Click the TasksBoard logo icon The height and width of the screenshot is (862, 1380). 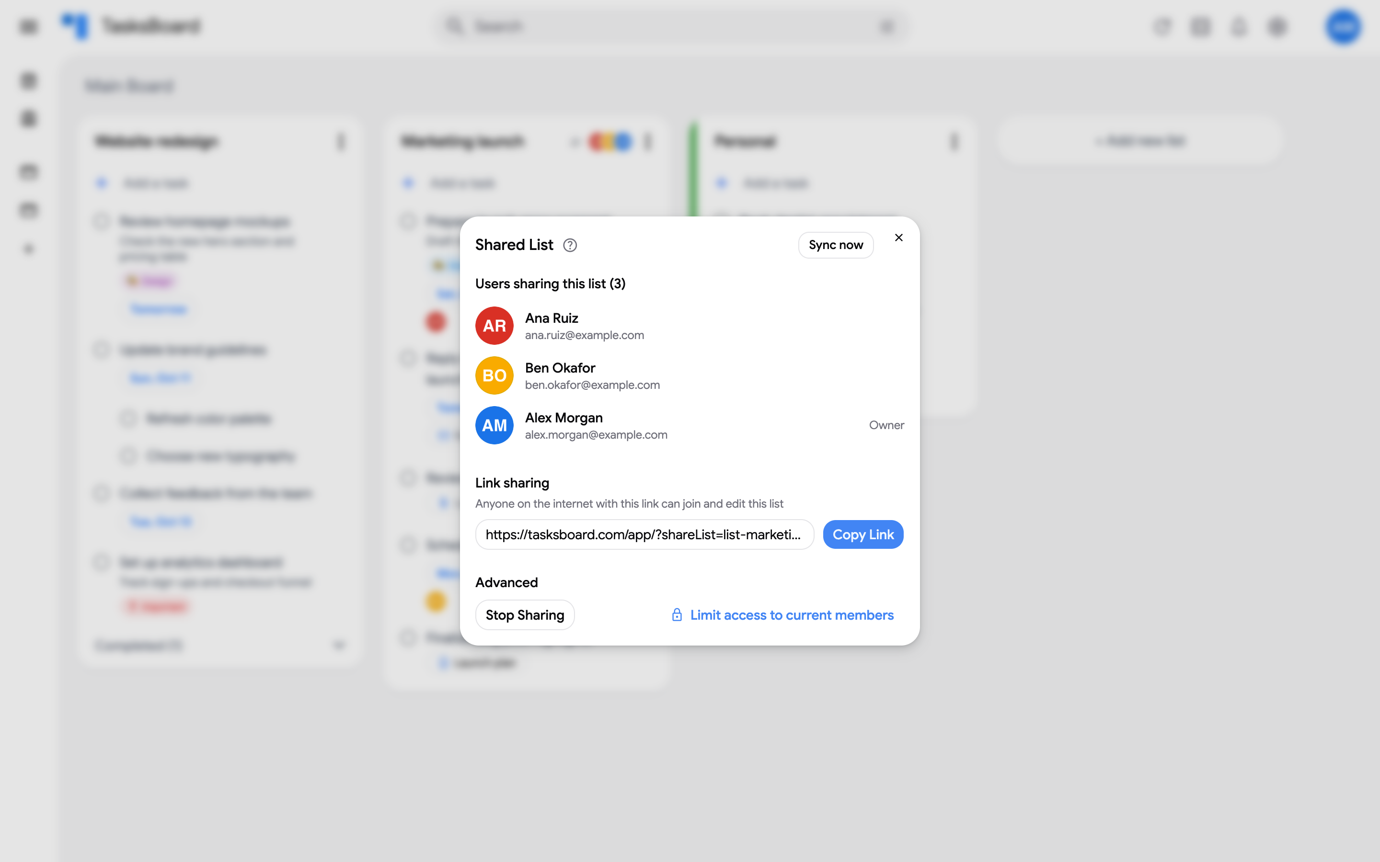click(x=75, y=26)
